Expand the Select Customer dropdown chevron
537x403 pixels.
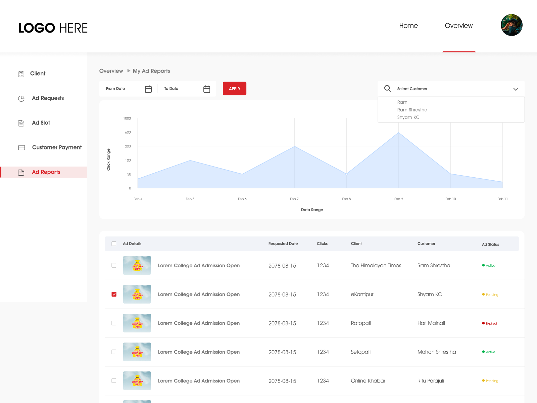pyautogui.click(x=516, y=89)
